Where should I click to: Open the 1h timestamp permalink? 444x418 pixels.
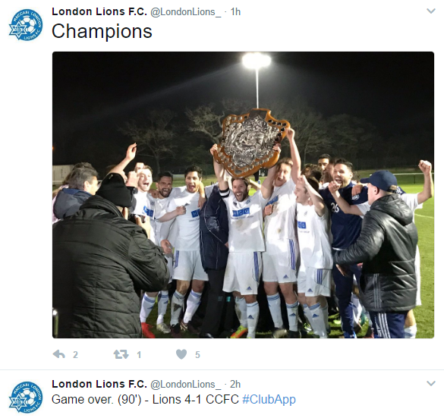tap(235, 12)
